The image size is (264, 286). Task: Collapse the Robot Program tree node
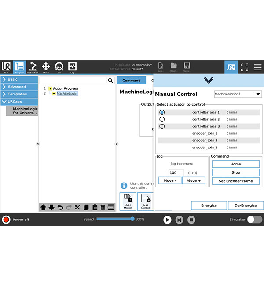50,88
